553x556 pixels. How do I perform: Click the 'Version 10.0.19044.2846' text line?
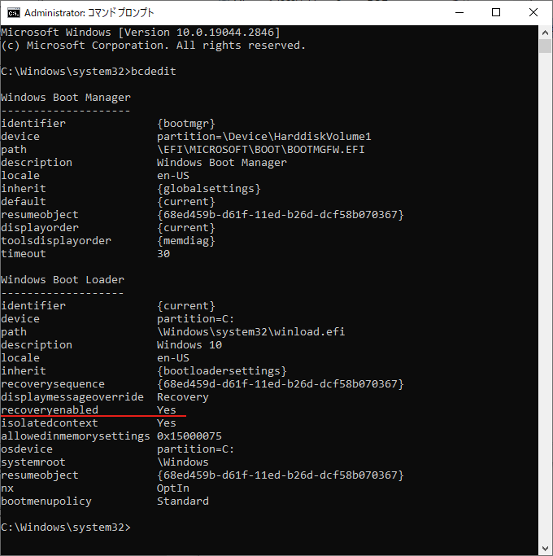click(141, 33)
